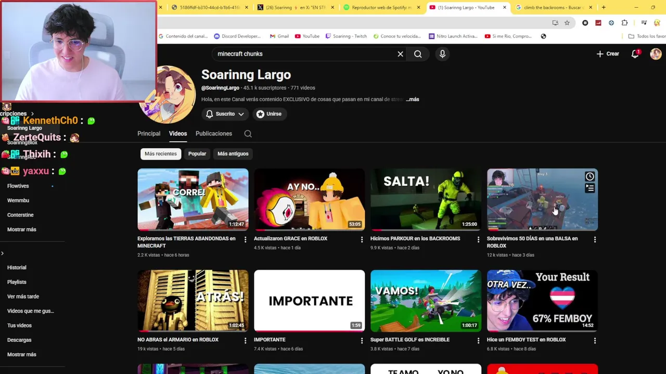Screen dimensions: 666x374
Task: Open Hicimos PARKOUR en los BACKROOMS thumbnail
Action: click(x=426, y=199)
